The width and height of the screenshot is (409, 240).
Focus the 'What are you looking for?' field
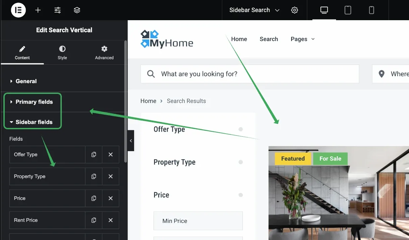coord(250,74)
